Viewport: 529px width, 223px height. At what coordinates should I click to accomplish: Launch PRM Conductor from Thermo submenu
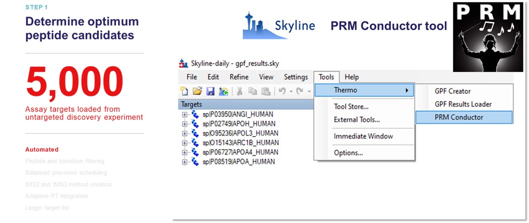click(x=464, y=118)
